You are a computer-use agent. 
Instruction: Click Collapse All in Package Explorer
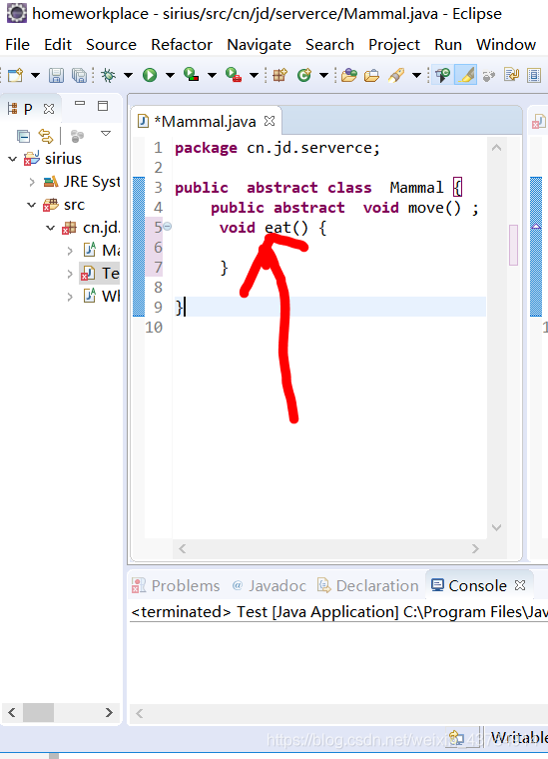(x=23, y=136)
